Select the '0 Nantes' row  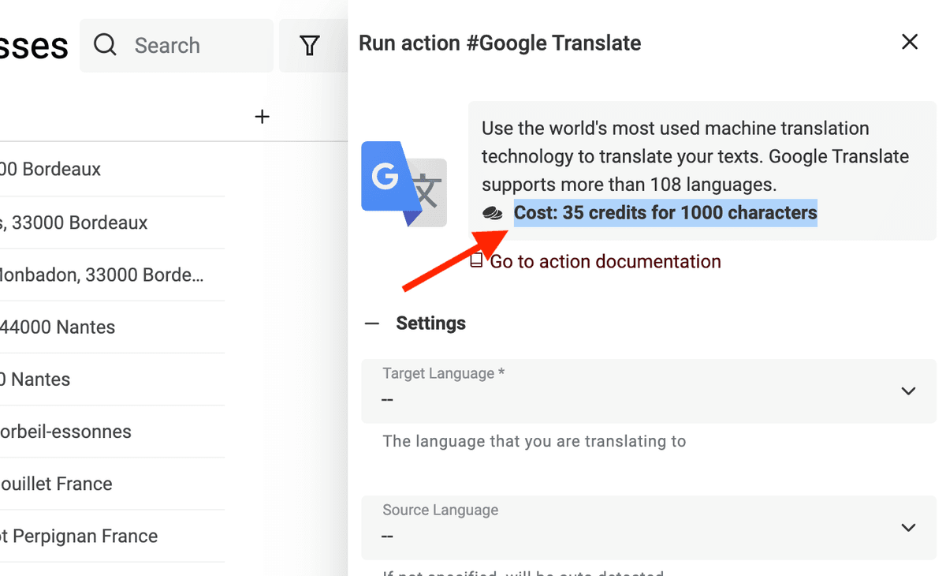112,380
